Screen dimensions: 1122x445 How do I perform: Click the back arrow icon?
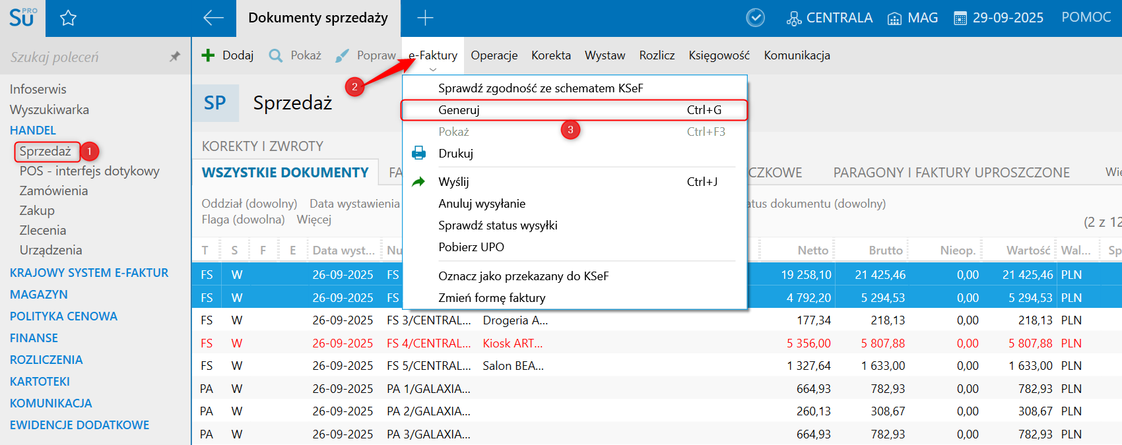coord(213,18)
